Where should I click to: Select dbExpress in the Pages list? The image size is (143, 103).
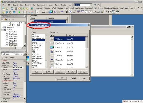pyautogui.click(x=36, y=47)
